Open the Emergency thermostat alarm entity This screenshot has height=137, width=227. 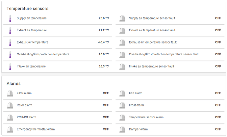click(36, 129)
